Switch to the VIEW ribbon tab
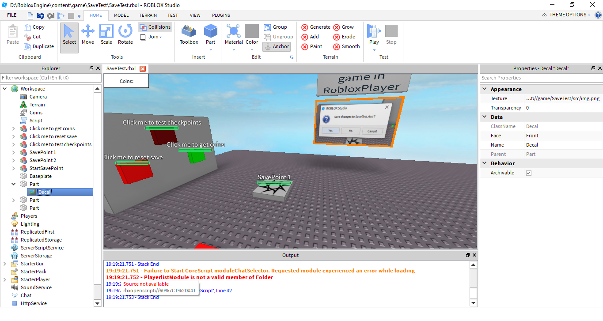This screenshot has height=321, width=603. pos(195,15)
